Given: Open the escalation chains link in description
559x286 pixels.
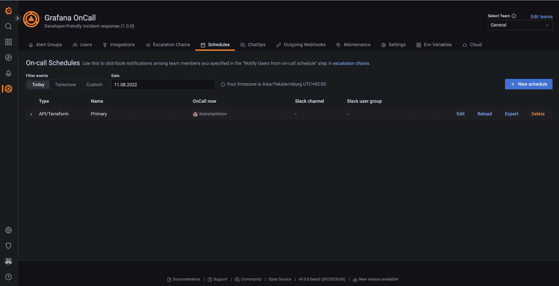Looking at the screenshot, I should (x=351, y=63).
